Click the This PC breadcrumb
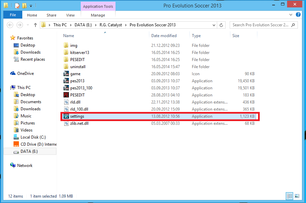Viewport: 306px width, 203px height. coord(60,25)
